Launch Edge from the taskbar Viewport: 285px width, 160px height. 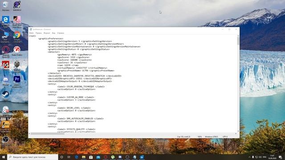point(77,157)
